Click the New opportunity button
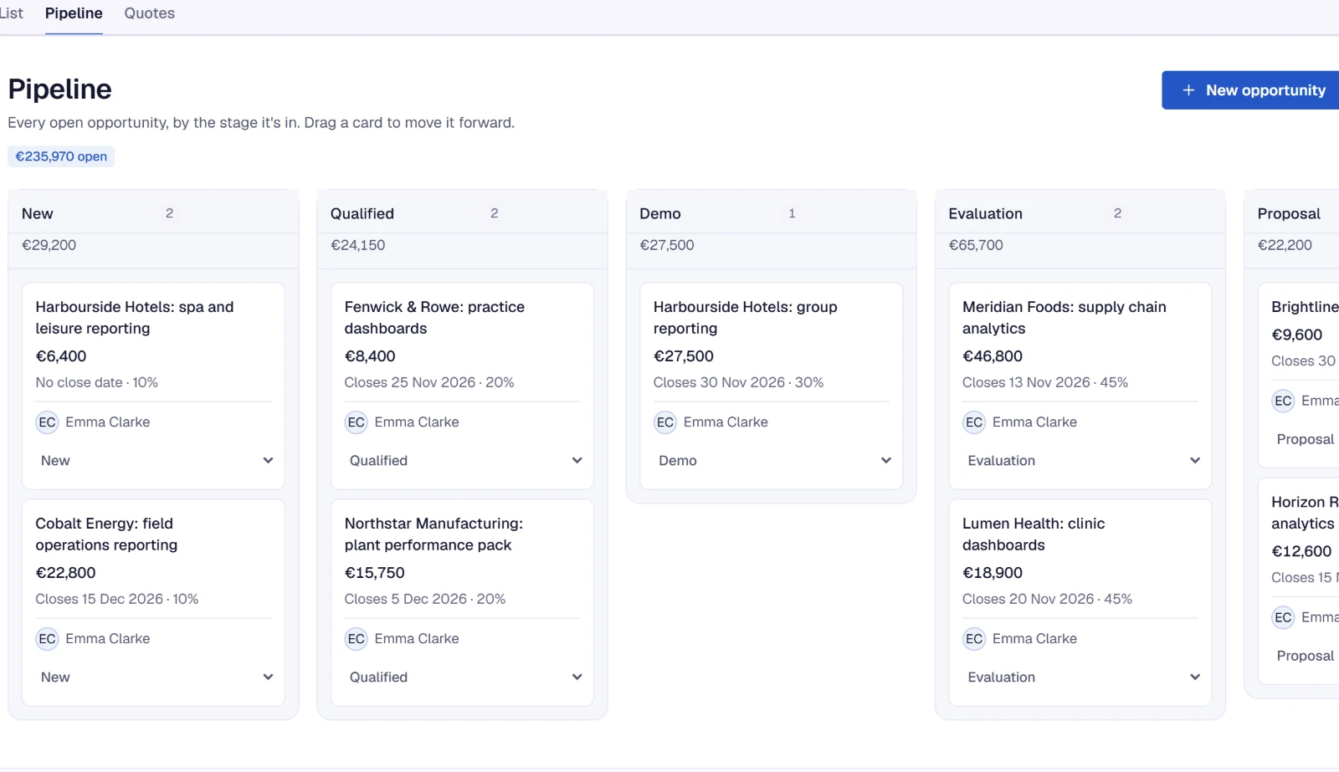The height and width of the screenshot is (772, 1339). click(x=1252, y=90)
